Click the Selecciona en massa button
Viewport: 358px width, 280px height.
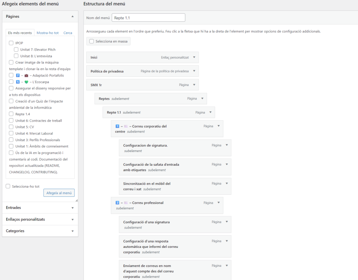pos(108,41)
